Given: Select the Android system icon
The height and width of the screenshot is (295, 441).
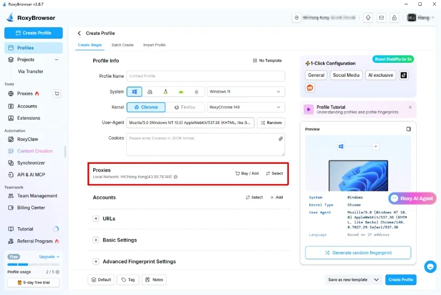Looking at the screenshot, I should (x=181, y=92).
